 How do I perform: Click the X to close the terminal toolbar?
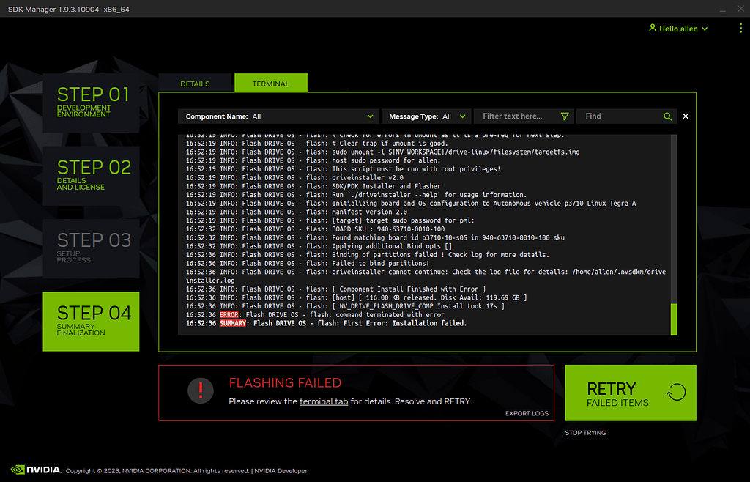pos(686,116)
